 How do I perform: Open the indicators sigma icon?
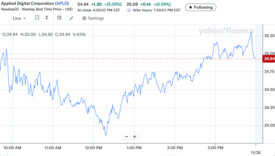[x=47, y=18]
